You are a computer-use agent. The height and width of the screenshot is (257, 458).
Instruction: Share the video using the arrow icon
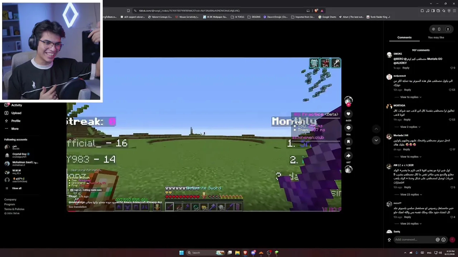click(348, 156)
